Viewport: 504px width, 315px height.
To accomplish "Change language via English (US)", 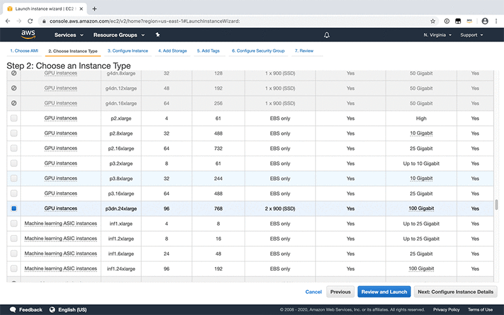I will click(72, 309).
